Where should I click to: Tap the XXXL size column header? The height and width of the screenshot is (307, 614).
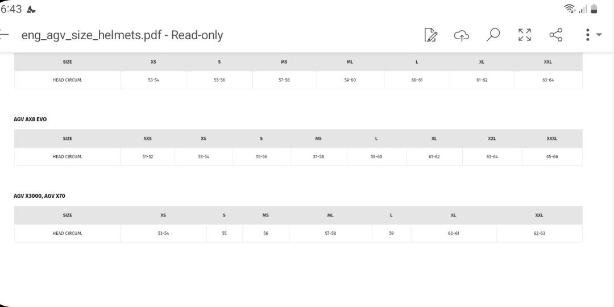pyautogui.click(x=551, y=139)
